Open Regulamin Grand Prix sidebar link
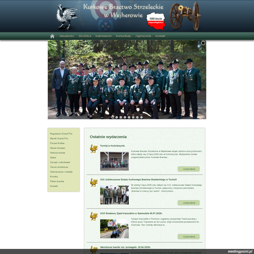Viewport: 254px width, 254px height. pos(61,134)
